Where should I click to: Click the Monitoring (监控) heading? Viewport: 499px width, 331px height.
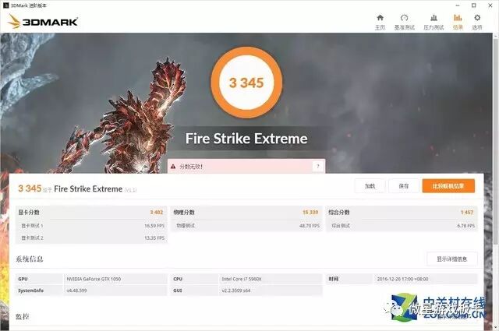coord(23,316)
